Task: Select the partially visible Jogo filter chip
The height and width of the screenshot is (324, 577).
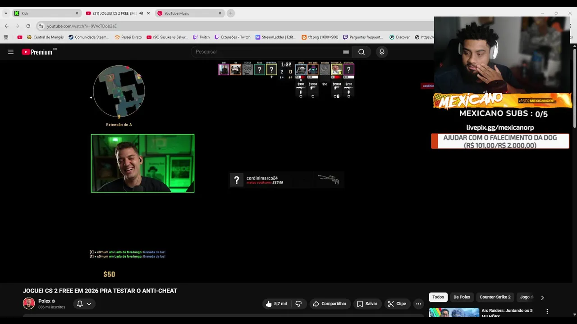Action: point(526,297)
